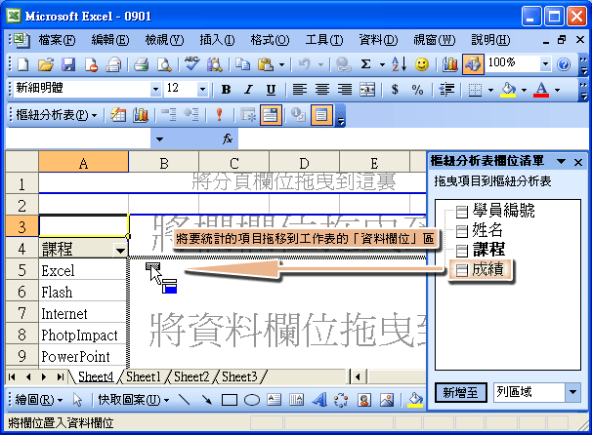Expand the zoom 100% dropdown
Screen dimensions: 592x435
click(x=545, y=64)
